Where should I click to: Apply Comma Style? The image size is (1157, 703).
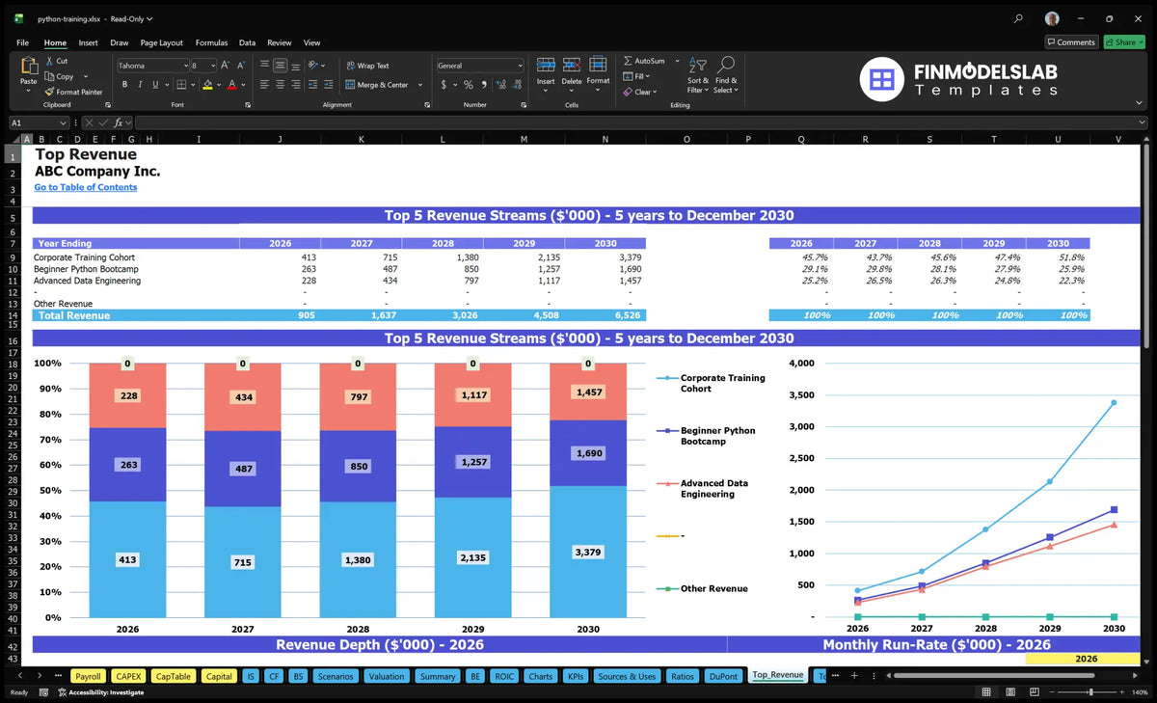point(484,85)
